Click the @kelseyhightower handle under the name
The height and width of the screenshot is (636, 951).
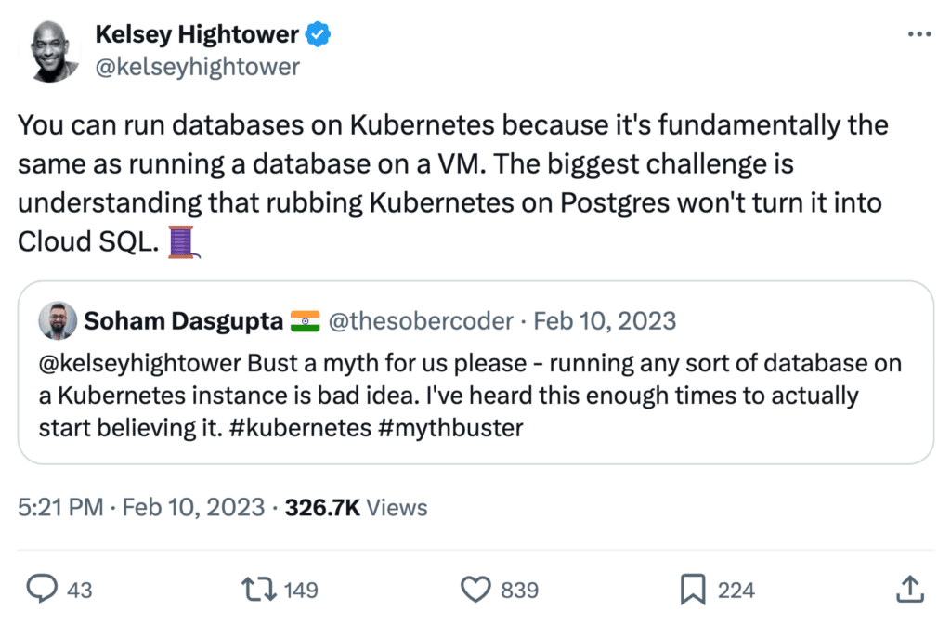tap(197, 67)
